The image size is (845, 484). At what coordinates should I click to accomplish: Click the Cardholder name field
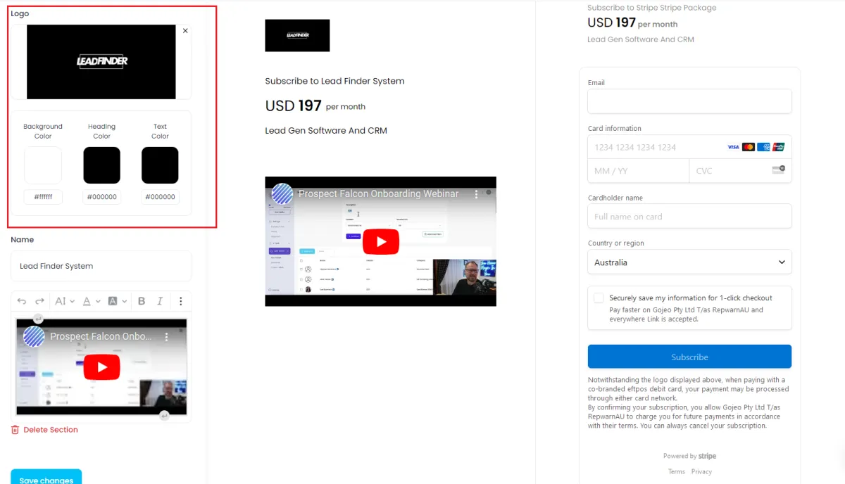pos(689,217)
